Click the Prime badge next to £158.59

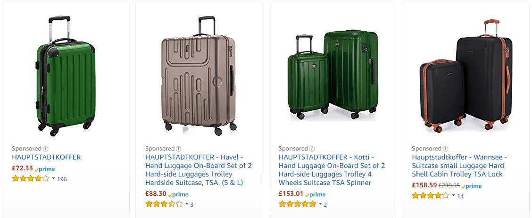click(472, 186)
